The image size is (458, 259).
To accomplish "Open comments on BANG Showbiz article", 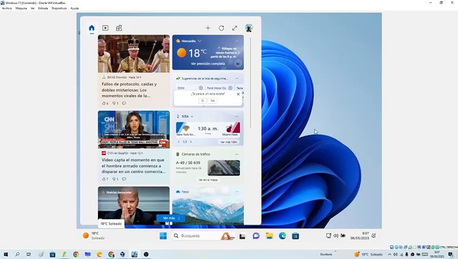I will (124, 103).
